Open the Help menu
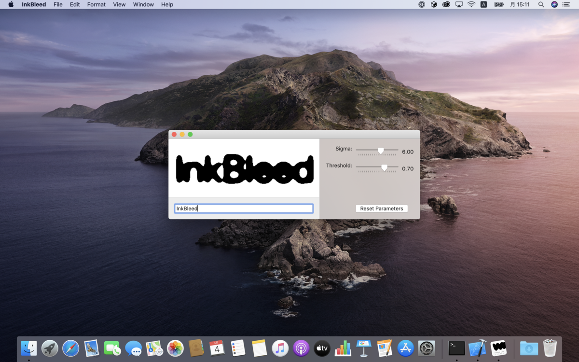 click(167, 4)
